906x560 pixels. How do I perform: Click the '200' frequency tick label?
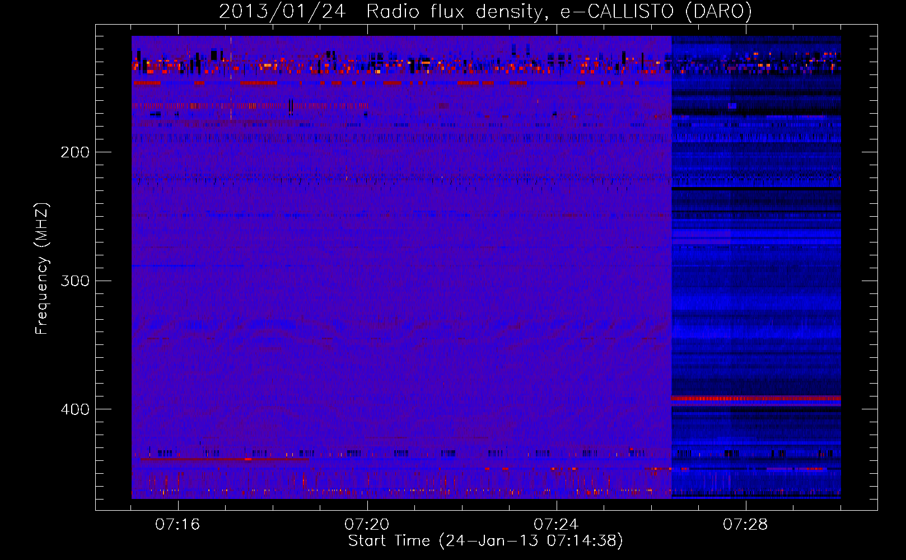coord(75,152)
